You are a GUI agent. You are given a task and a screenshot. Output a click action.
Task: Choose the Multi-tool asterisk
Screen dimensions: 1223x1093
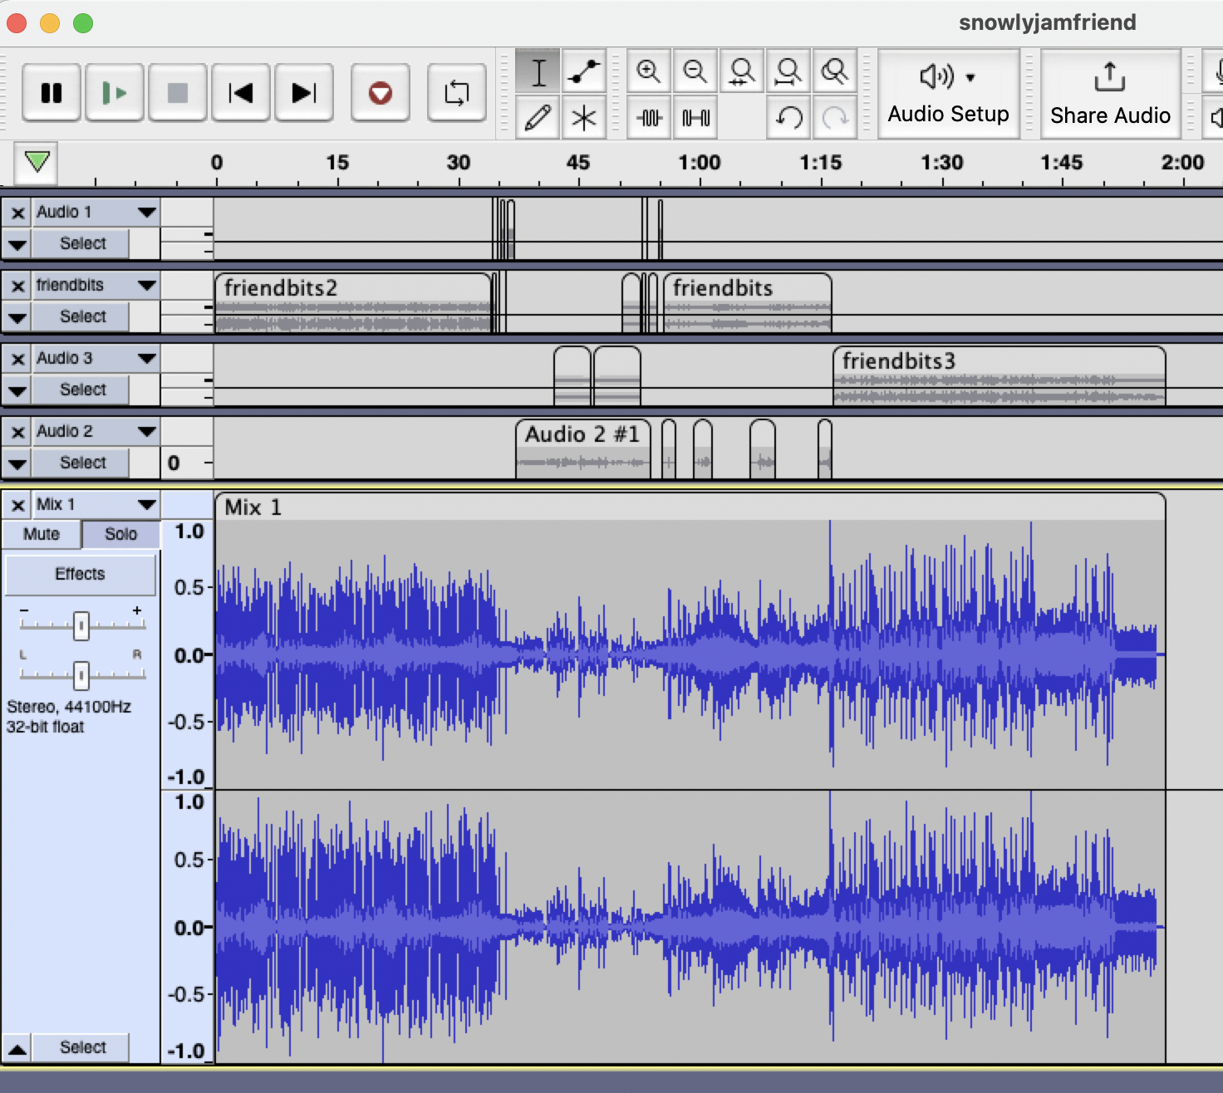[x=584, y=117]
